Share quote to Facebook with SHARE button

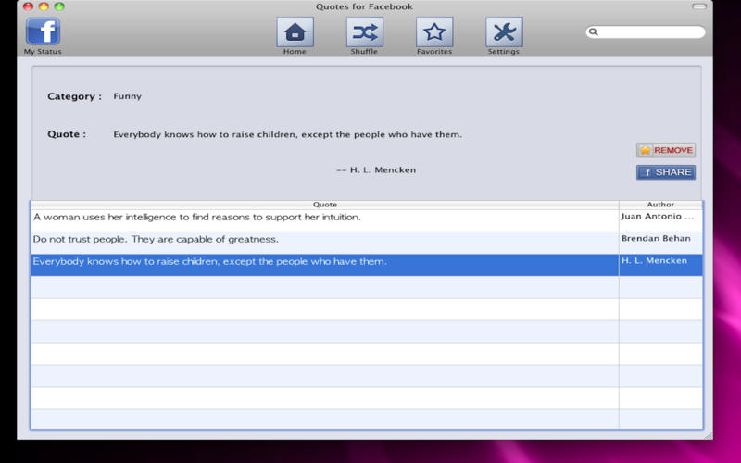coord(666,172)
